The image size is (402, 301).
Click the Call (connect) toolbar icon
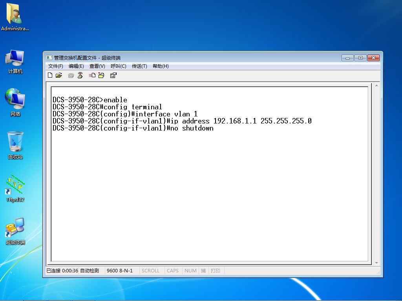(71, 75)
